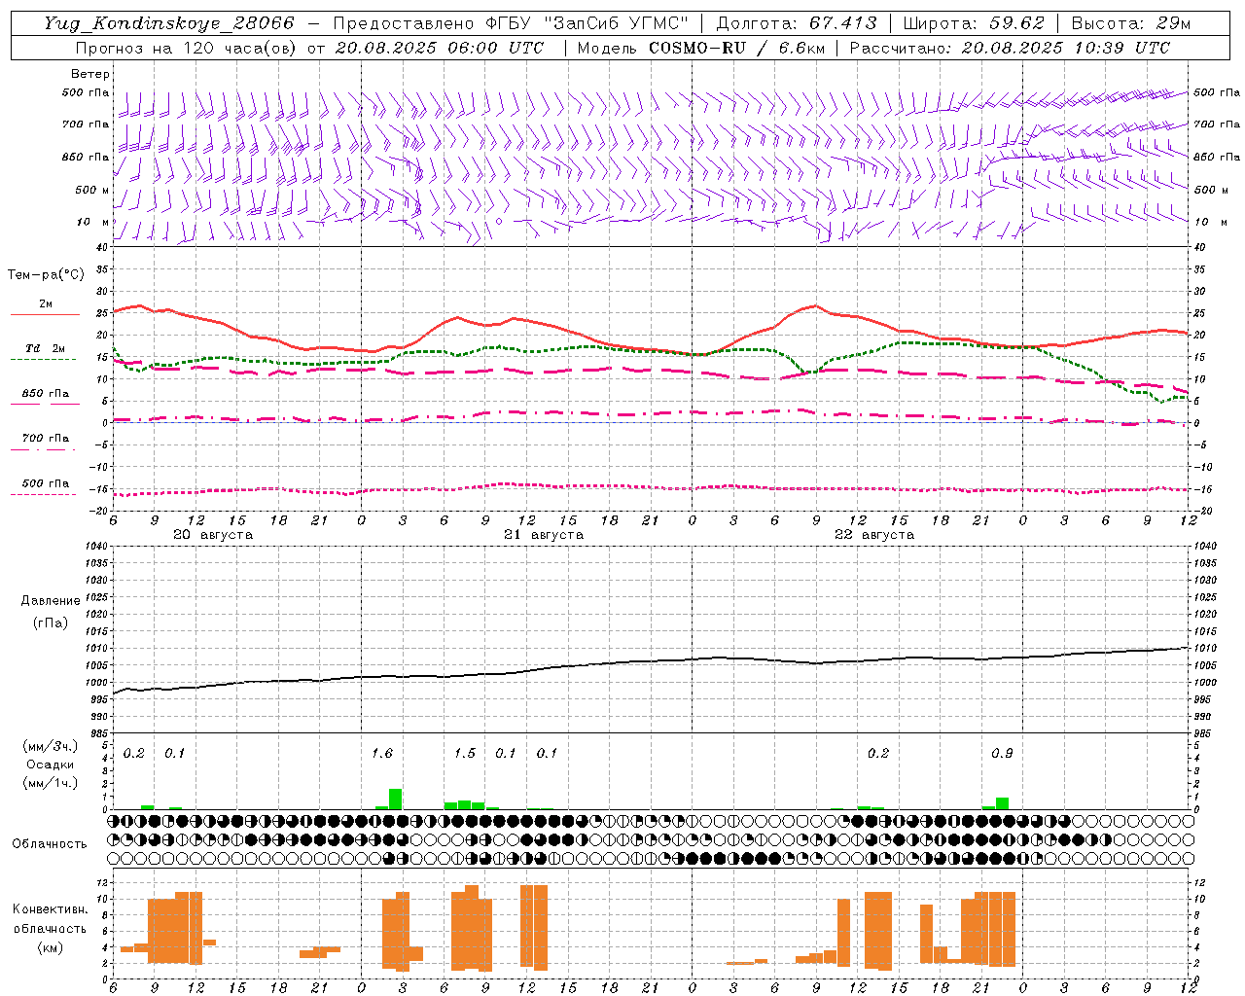Click the "Конвективн." convective cloud label

pyautogui.click(x=51, y=909)
